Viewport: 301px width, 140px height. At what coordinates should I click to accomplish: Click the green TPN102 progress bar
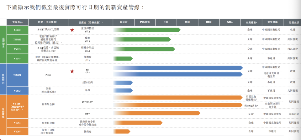click(x=142, y=40)
